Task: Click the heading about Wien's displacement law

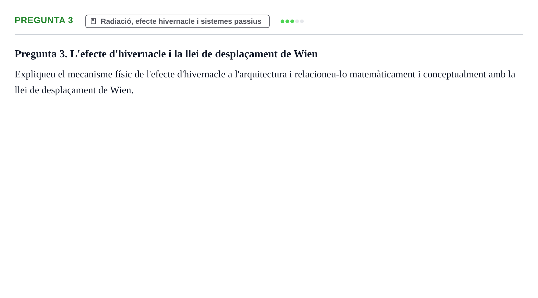Action: (x=166, y=54)
